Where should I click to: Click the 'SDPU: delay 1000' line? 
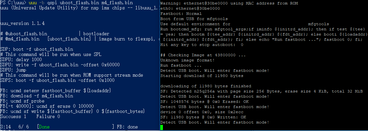click(x=21, y=60)
